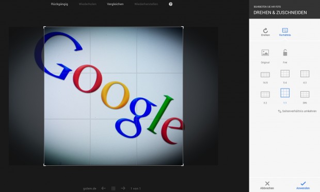Image resolution: width=320 pixels, height=192 pixels.
Task: Click Seitenverhältnis umkehren to flip ratio
Action: pos(297,111)
